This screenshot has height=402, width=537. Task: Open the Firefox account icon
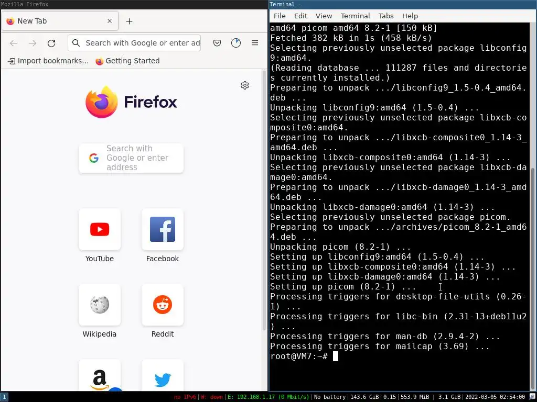236,43
